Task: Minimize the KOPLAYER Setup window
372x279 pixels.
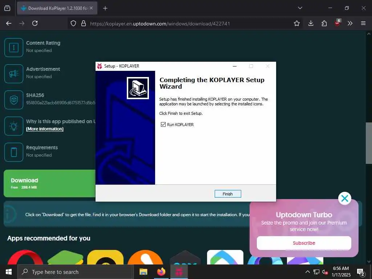Action: pyautogui.click(x=235, y=66)
